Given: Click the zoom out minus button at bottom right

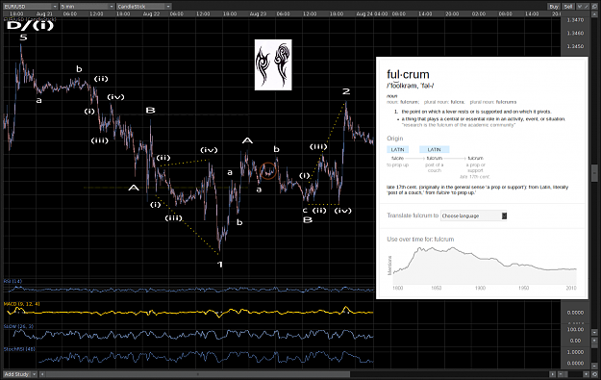Looking at the screenshot, I should click(x=561, y=374).
